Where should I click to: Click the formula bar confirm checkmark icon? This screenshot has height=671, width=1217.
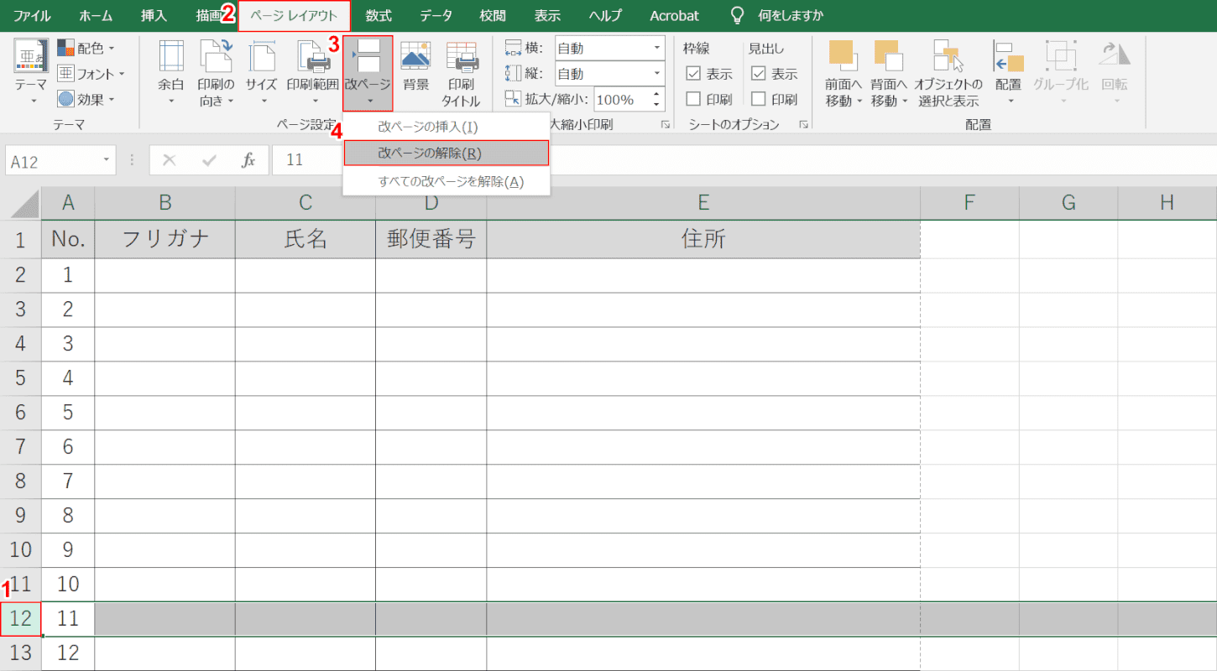click(x=209, y=160)
